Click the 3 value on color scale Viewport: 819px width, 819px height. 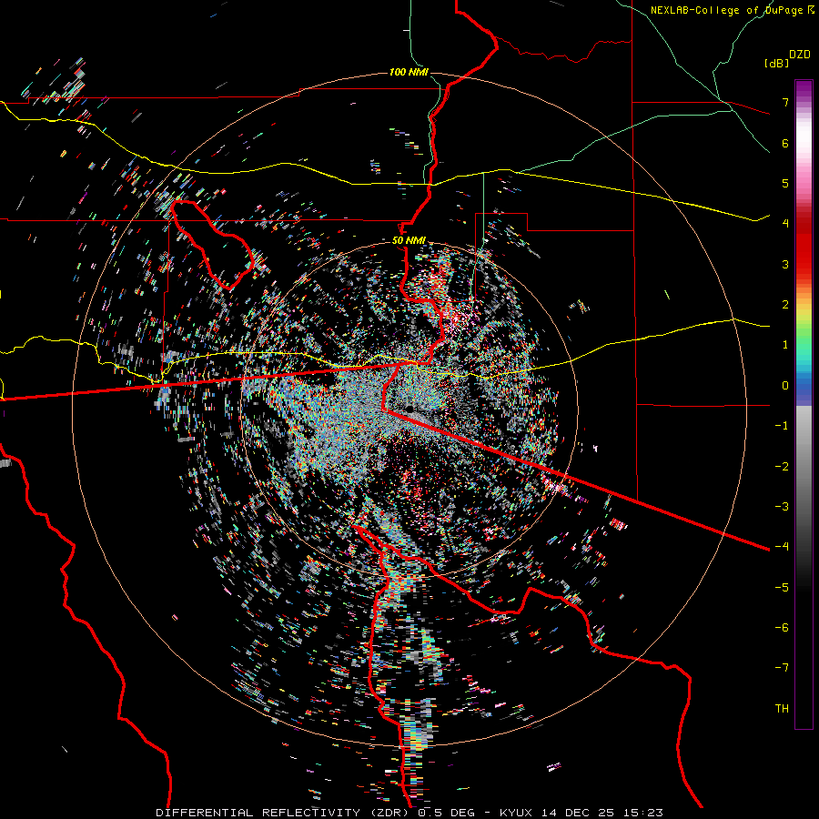tap(785, 264)
